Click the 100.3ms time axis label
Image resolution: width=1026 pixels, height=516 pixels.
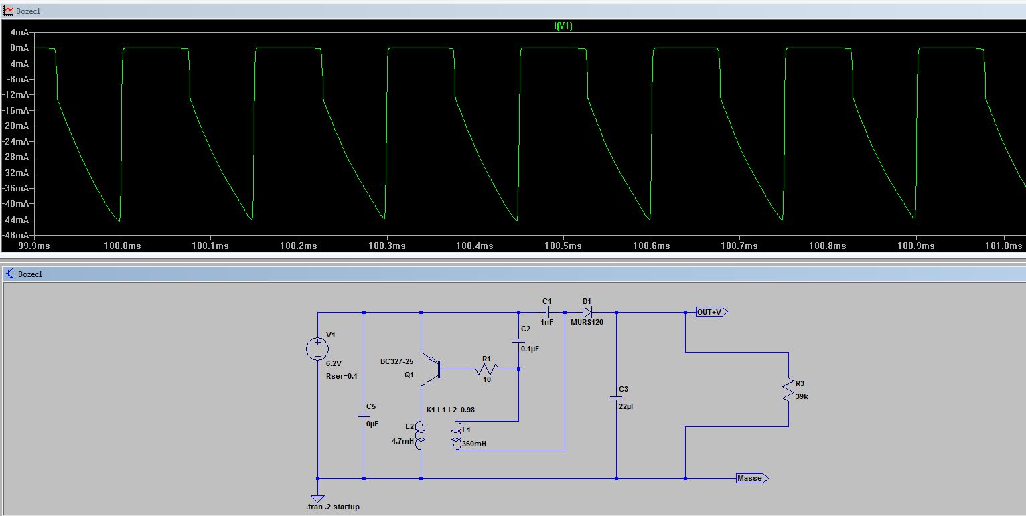386,246
